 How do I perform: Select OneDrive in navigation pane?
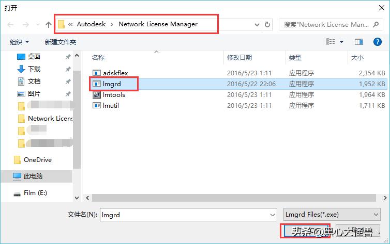point(38,160)
